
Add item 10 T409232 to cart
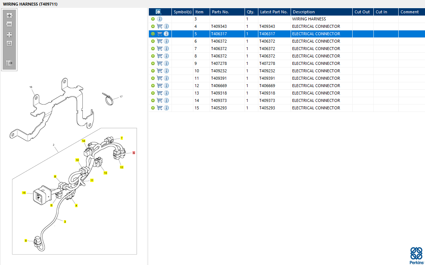pos(160,71)
